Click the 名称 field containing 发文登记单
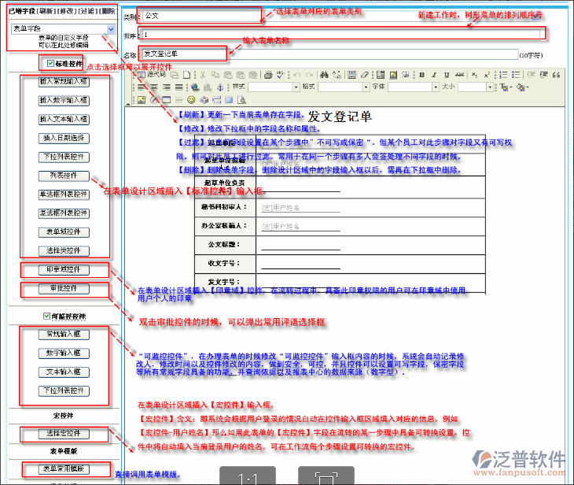 coord(330,54)
